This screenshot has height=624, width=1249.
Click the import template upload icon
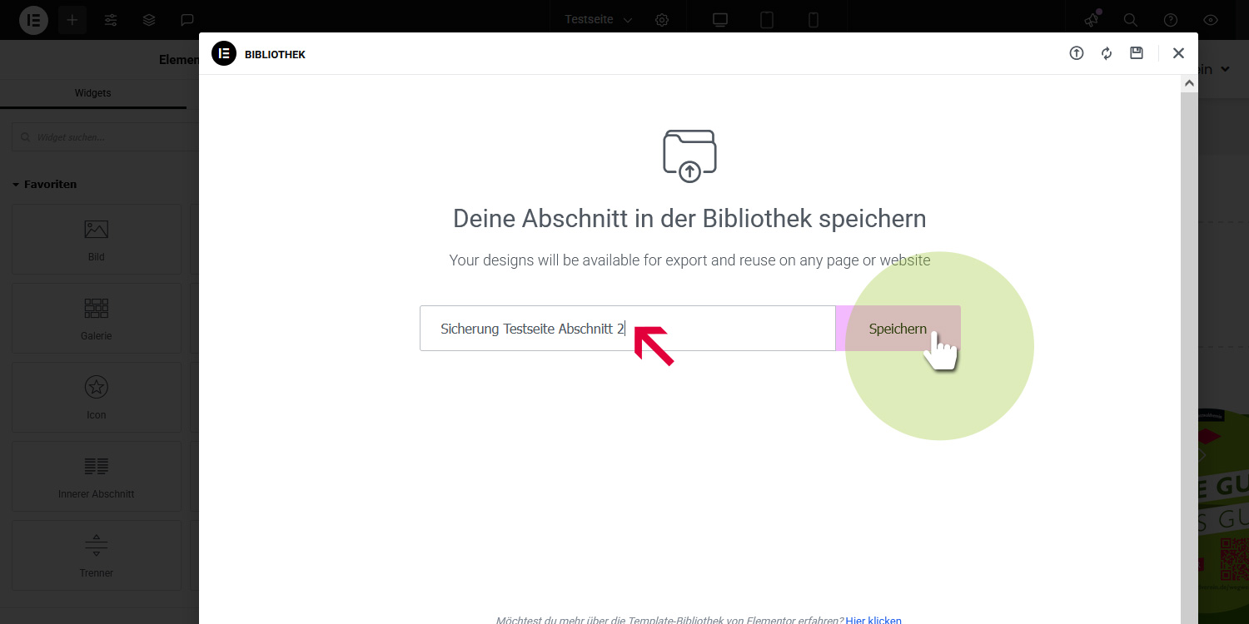pos(1077,53)
